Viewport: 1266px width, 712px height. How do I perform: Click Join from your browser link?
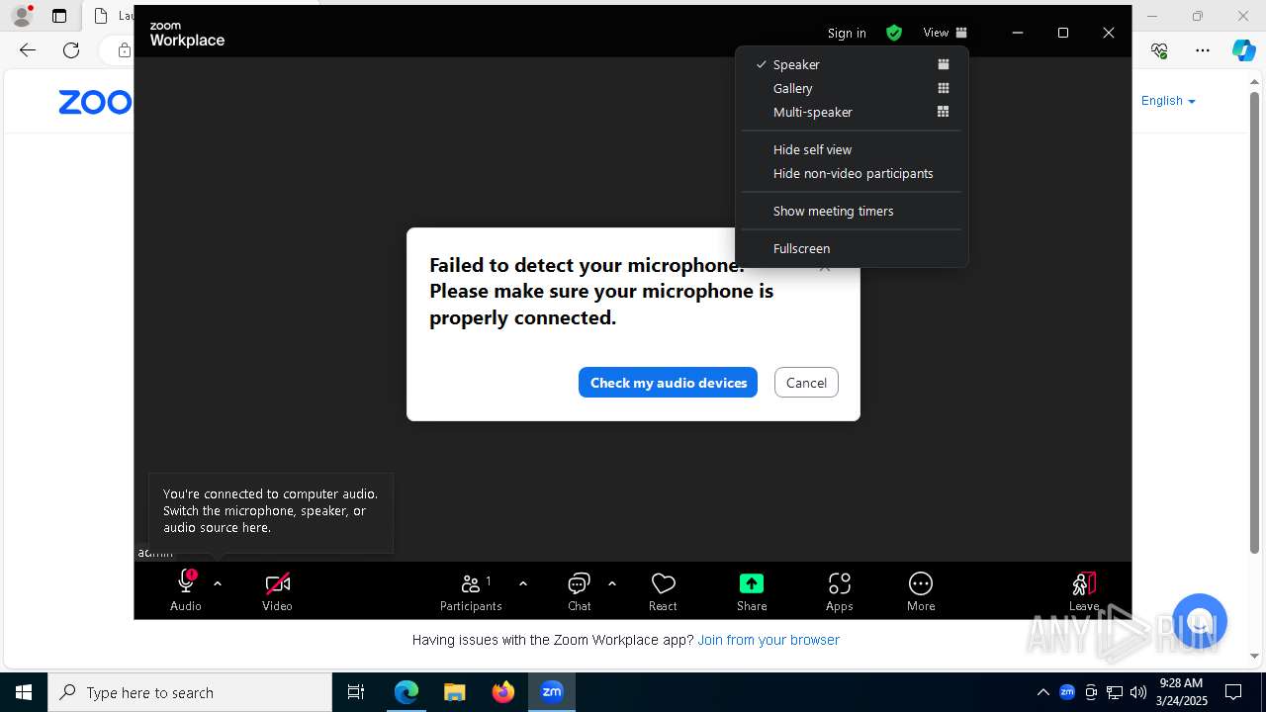[x=769, y=640]
